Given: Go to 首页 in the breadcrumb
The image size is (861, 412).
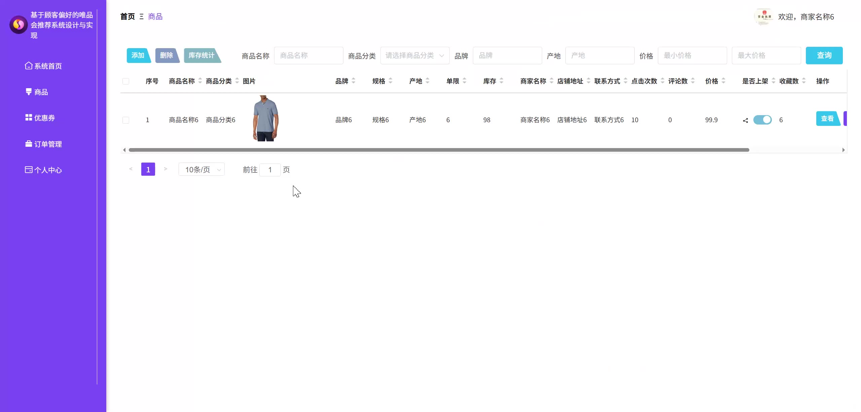Looking at the screenshot, I should point(127,16).
